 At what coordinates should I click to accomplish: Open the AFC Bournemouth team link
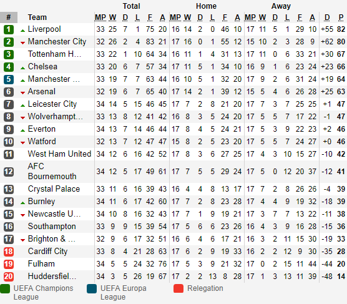coord(52,172)
